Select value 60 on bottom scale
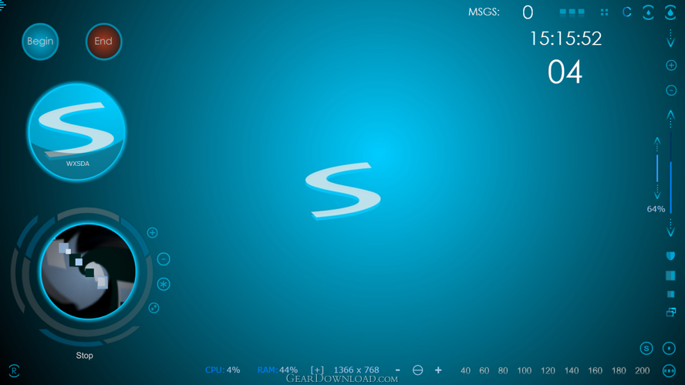 coord(484,370)
